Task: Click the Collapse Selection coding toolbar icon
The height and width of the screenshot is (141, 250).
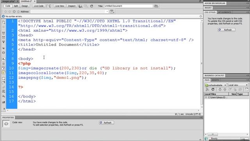Action: 4,38
